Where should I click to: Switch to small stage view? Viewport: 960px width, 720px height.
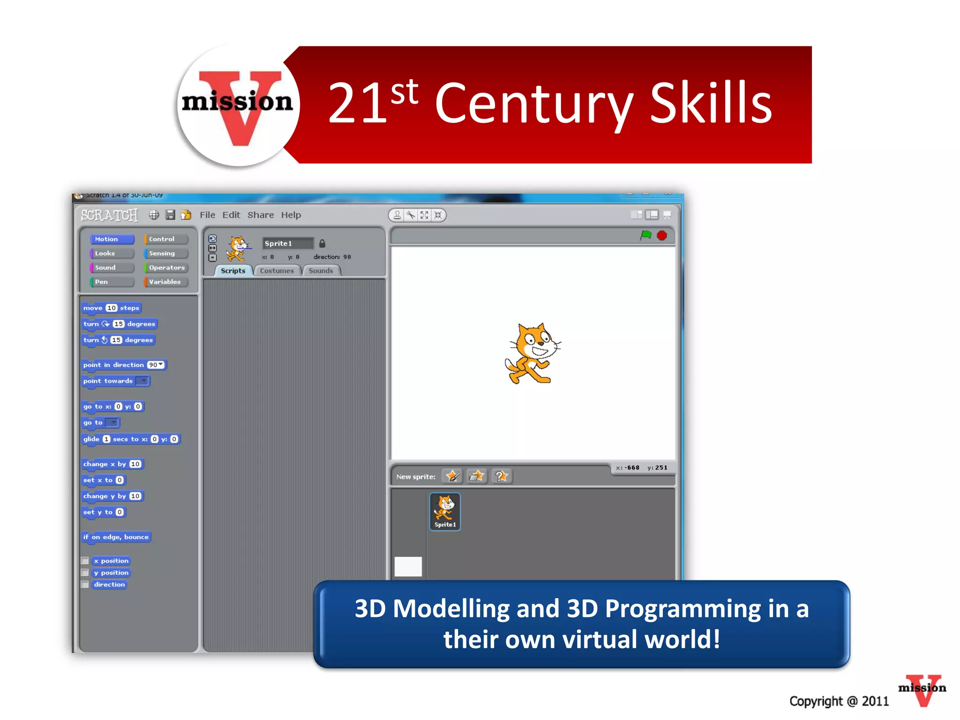(637, 215)
